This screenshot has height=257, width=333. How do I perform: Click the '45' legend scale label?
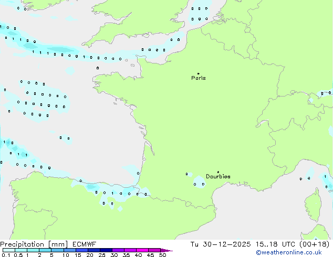(150, 255)
